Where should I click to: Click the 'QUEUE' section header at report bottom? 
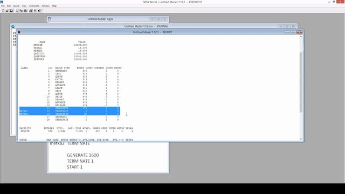click(23, 140)
